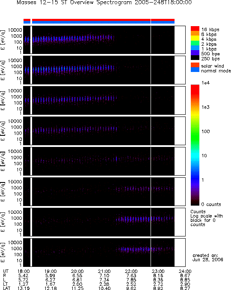Click the solar wind mode swatch
Screen dimensions: 231x290
click(x=195, y=65)
